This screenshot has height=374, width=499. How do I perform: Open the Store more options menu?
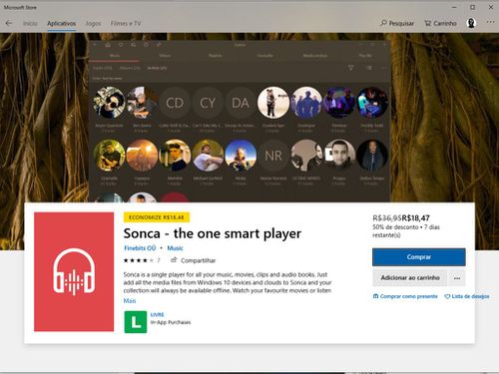(490, 22)
